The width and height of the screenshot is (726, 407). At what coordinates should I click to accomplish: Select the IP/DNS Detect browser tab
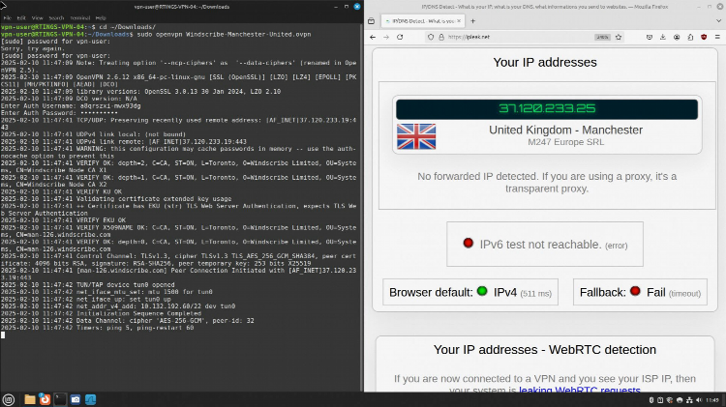point(422,21)
